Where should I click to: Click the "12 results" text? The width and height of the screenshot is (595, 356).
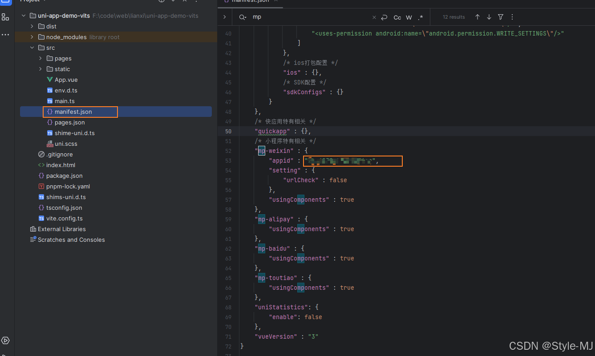454,17
